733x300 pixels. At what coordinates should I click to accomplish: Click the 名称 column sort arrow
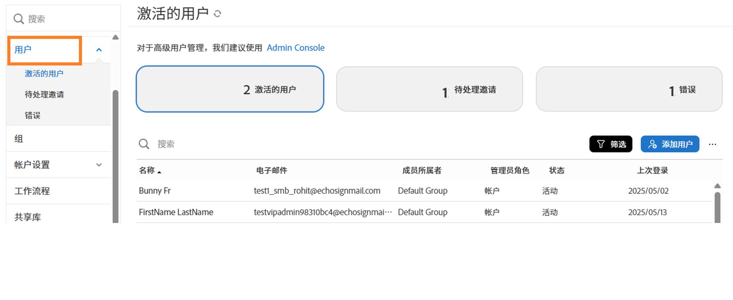(x=159, y=172)
